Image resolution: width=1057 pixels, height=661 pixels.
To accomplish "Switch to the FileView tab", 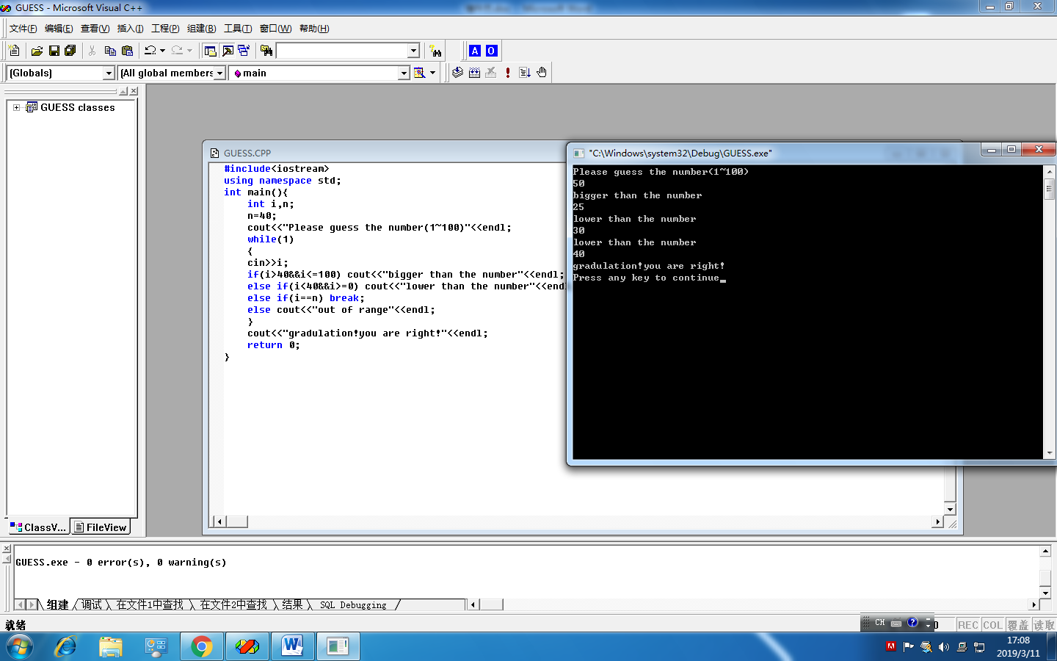I will pyautogui.click(x=101, y=527).
